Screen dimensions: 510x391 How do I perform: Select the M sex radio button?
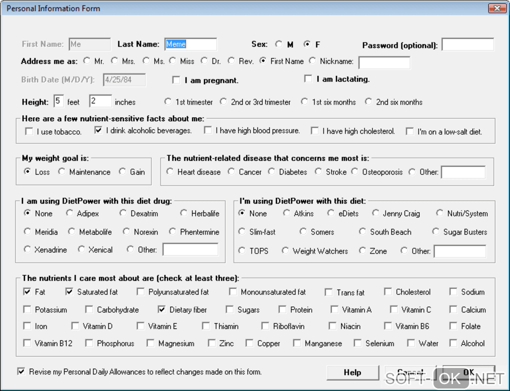(x=278, y=44)
